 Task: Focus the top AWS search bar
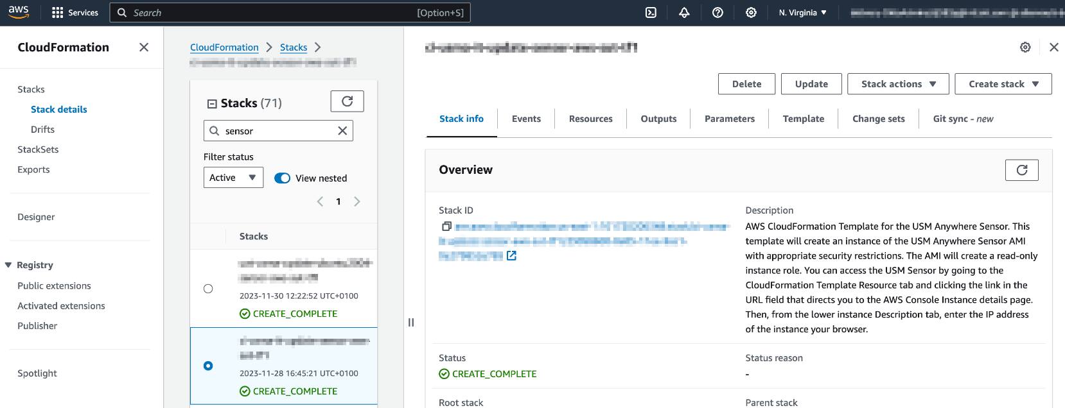[290, 13]
